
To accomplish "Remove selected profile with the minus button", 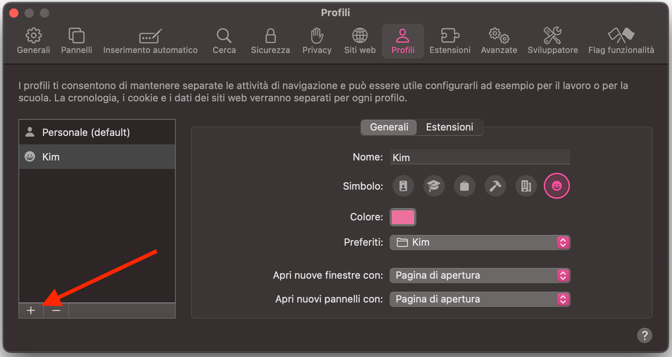I will tap(56, 310).
